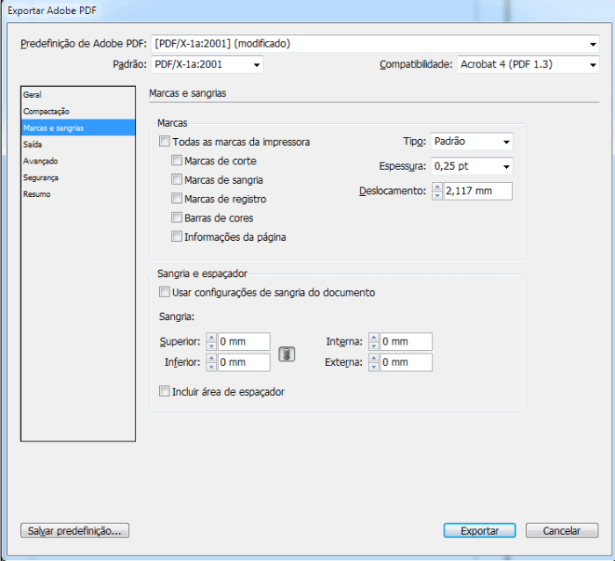The image size is (615, 561).
Task: Increase Externa bleed with up arrow
Action: click(x=373, y=358)
